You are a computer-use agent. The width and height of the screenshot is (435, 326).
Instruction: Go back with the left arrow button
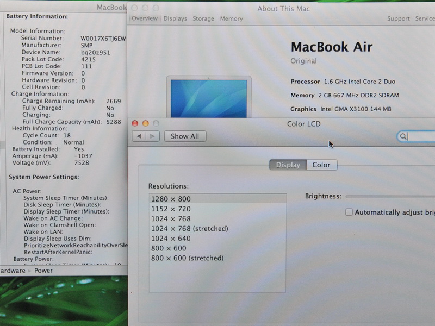tap(139, 136)
